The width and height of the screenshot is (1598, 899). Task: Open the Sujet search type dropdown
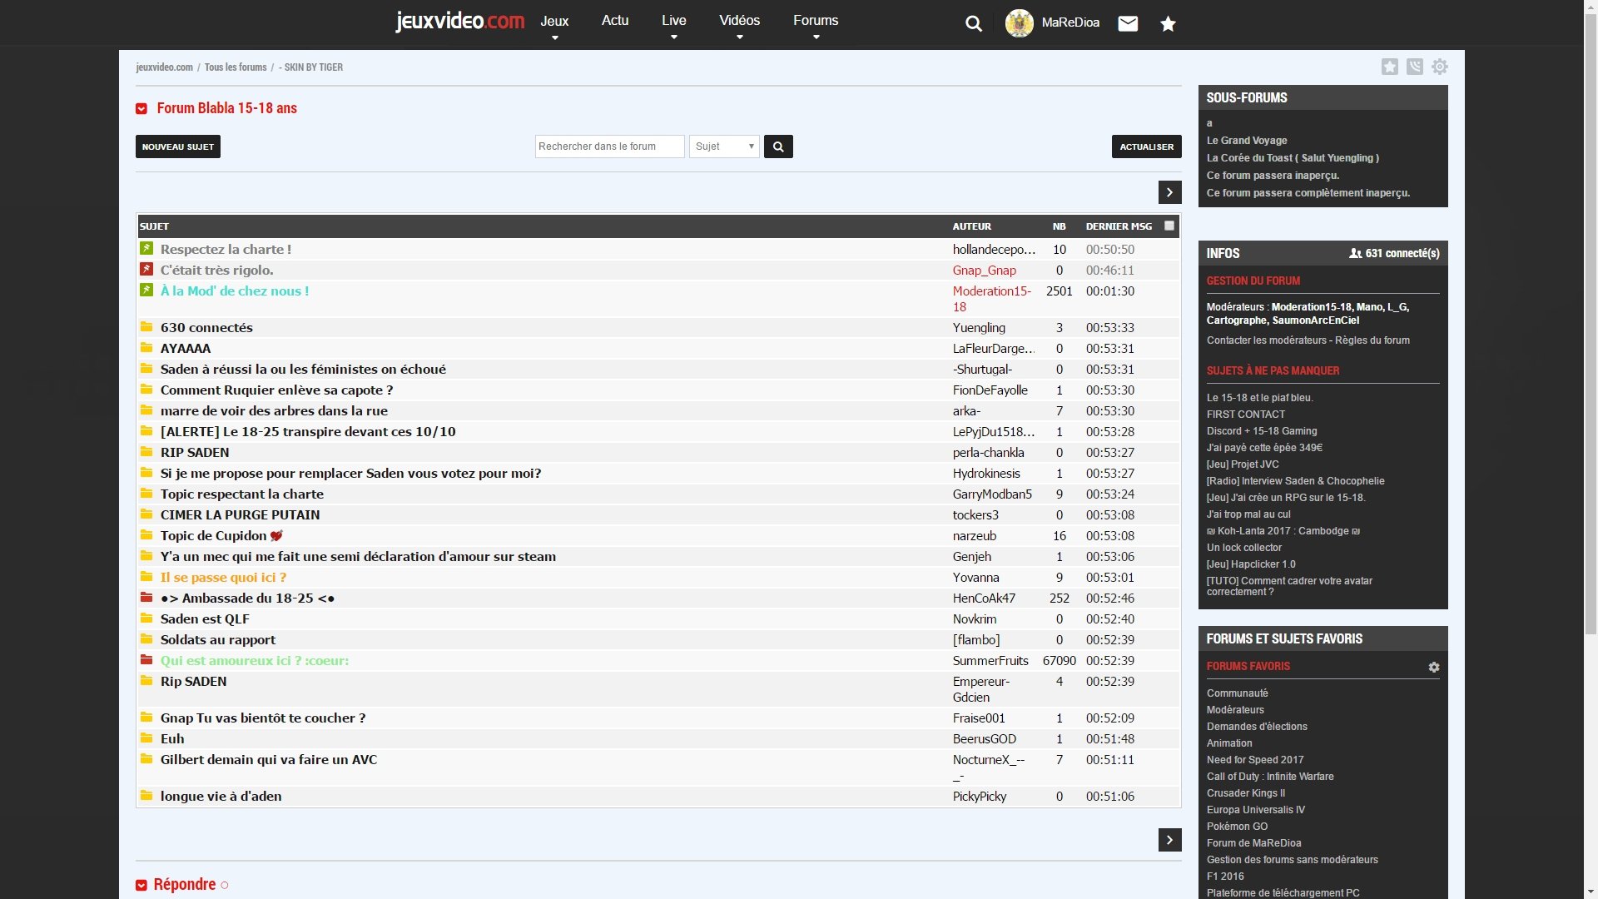tap(724, 147)
